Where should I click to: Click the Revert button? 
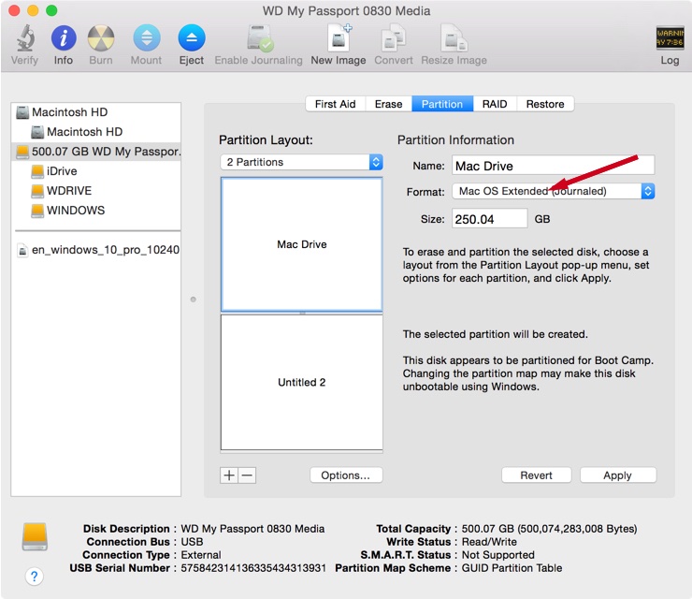[x=536, y=475]
